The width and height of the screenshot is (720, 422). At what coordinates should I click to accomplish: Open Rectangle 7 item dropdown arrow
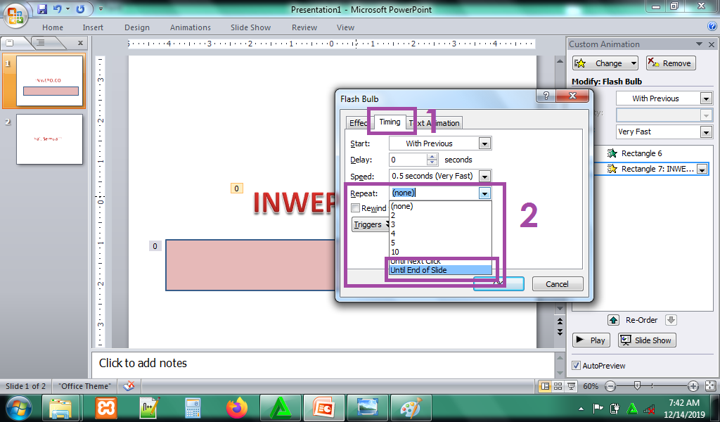point(702,170)
